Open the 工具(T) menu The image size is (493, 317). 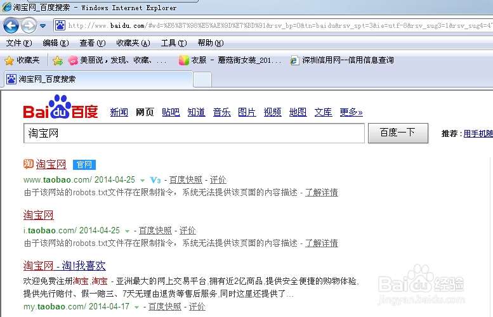(174, 43)
